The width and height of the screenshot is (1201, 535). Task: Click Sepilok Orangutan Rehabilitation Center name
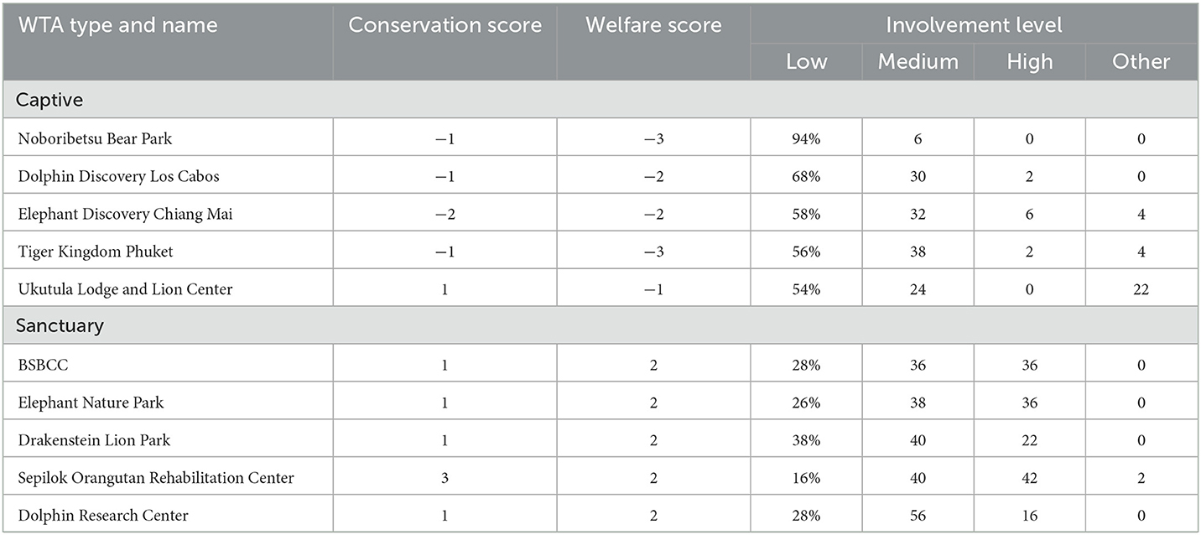156,478
